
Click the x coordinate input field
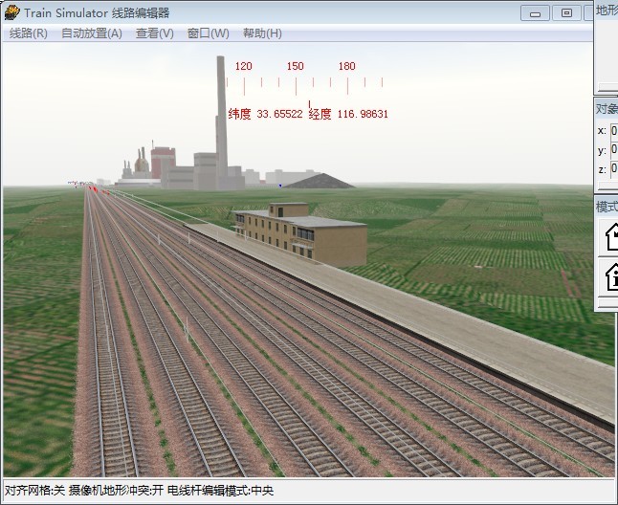(613, 131)
